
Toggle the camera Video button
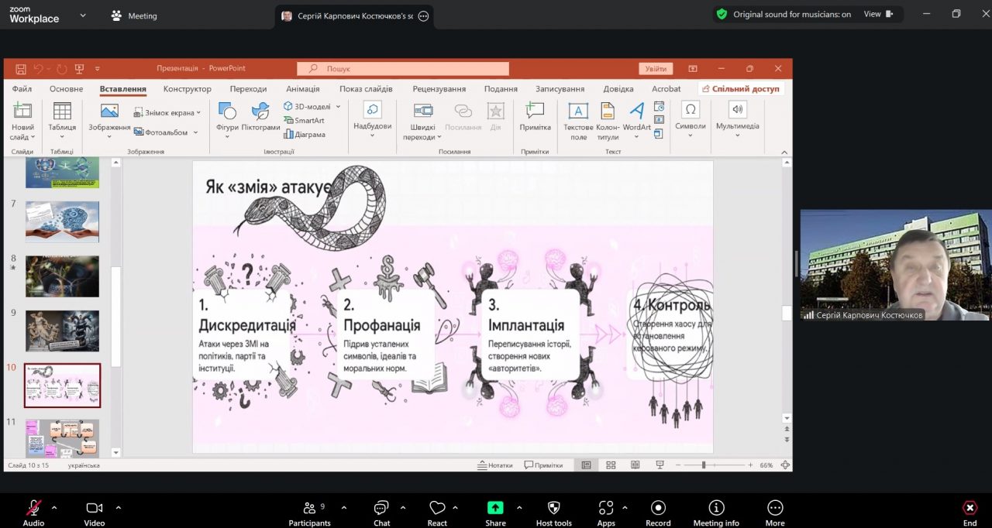coord(95,509)
